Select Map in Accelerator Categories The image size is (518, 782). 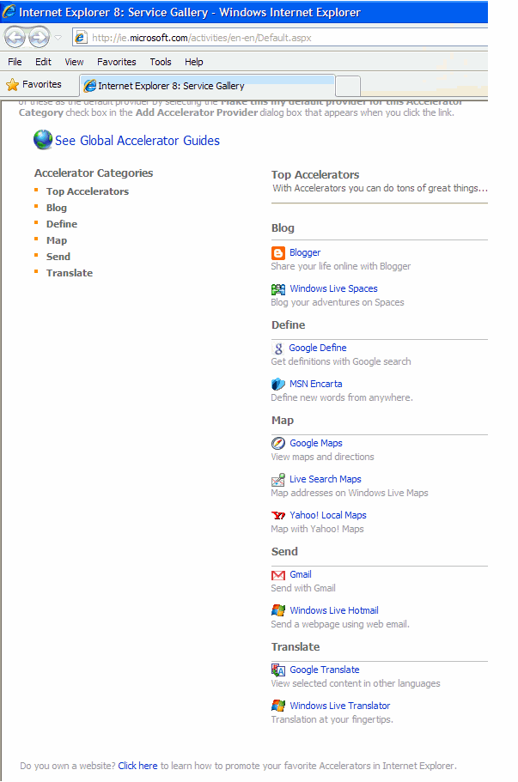click(x=57, y=240)
